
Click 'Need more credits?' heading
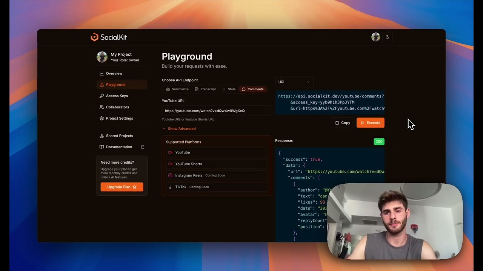[117, 162]
